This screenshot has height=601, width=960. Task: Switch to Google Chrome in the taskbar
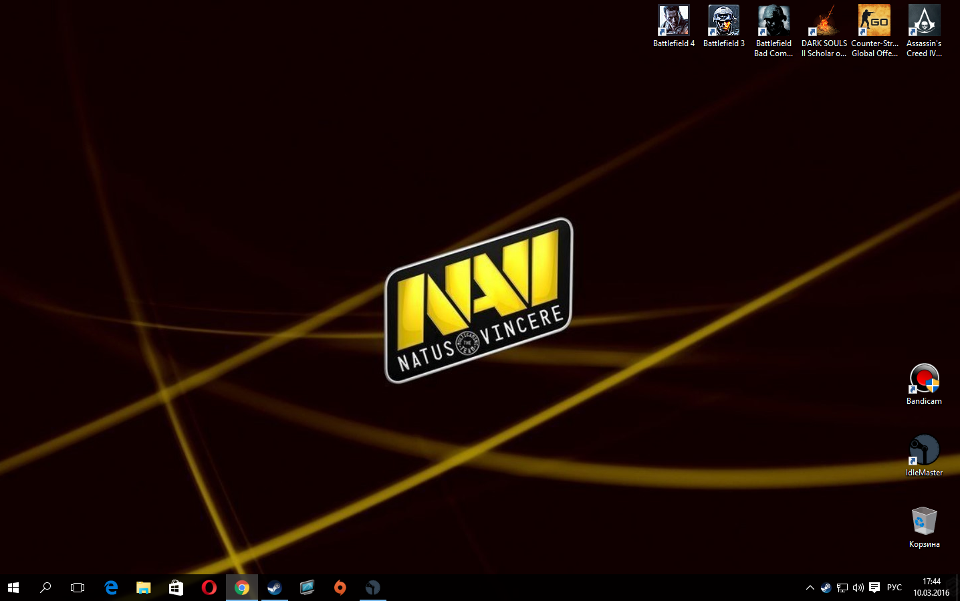(242, 588)
